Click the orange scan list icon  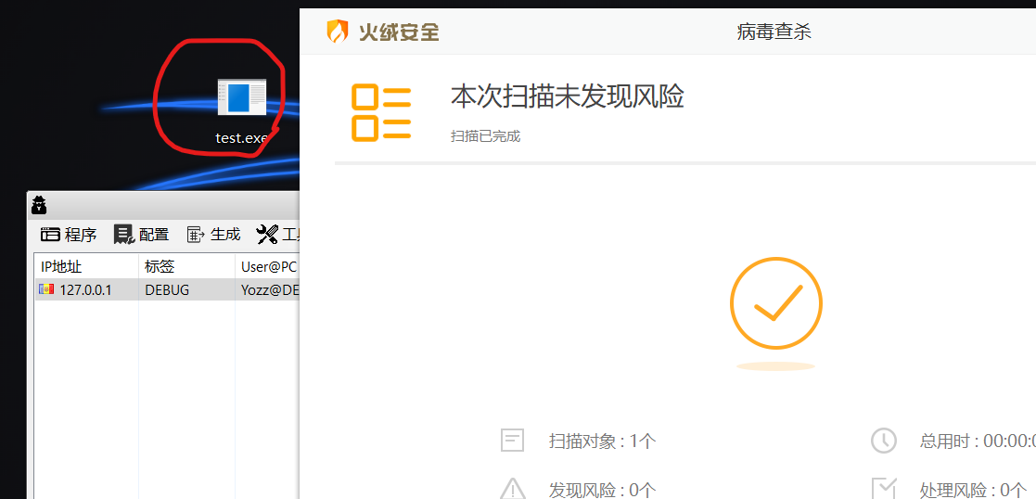(381, 113)
